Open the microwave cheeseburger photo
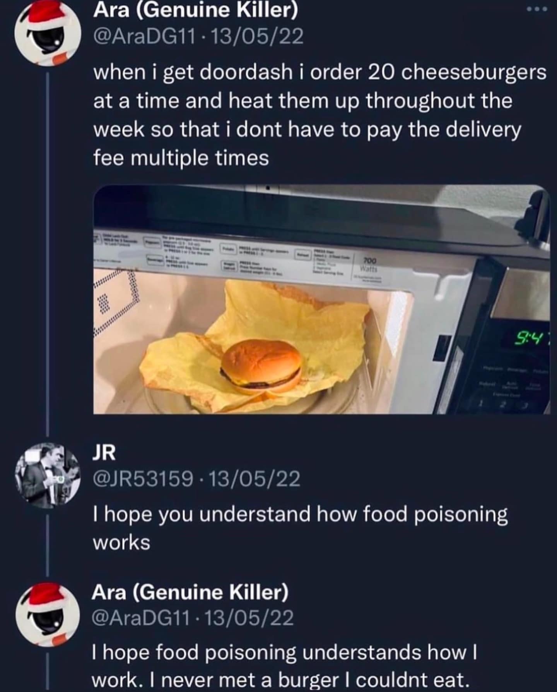Image resolution: width=557 pixels, height=692 pixels. tap(321, 299)
